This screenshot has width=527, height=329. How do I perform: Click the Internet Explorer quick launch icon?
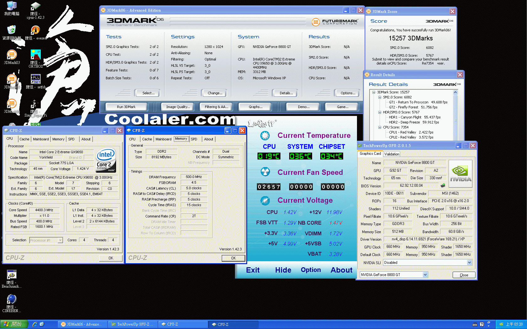click(x=35, y=324)
